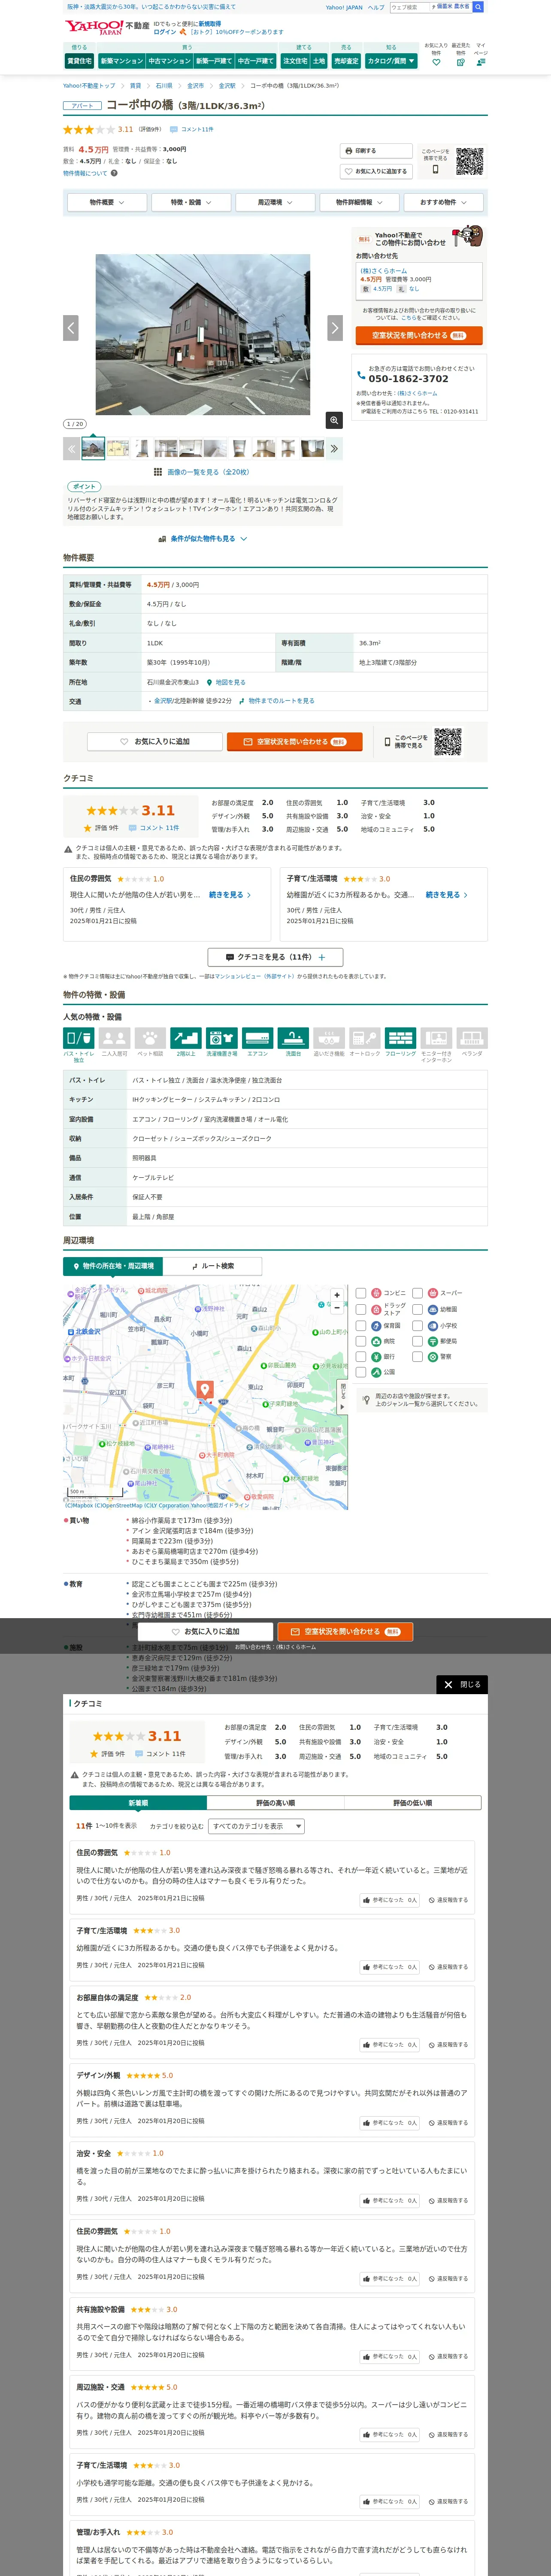Collapse the map's side panel with its arrow tab
The width and height of the screenshot is (551, 2576).
point(343,1398)
